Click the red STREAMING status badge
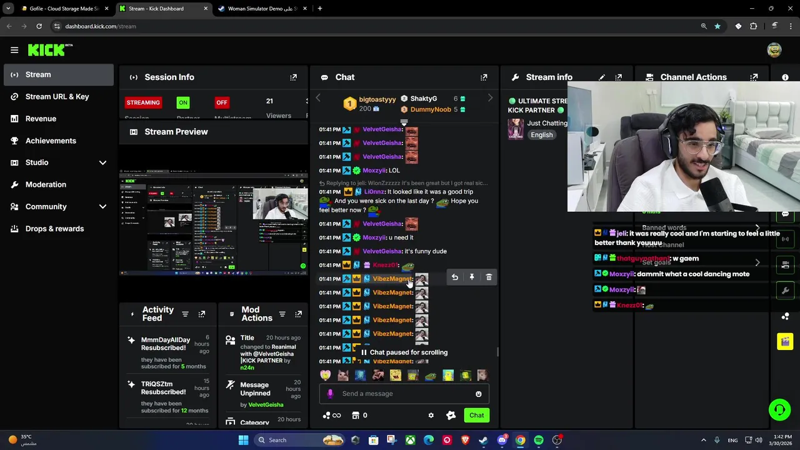The height and width of the screenshot is (450, 800). (x=143, y=102)
